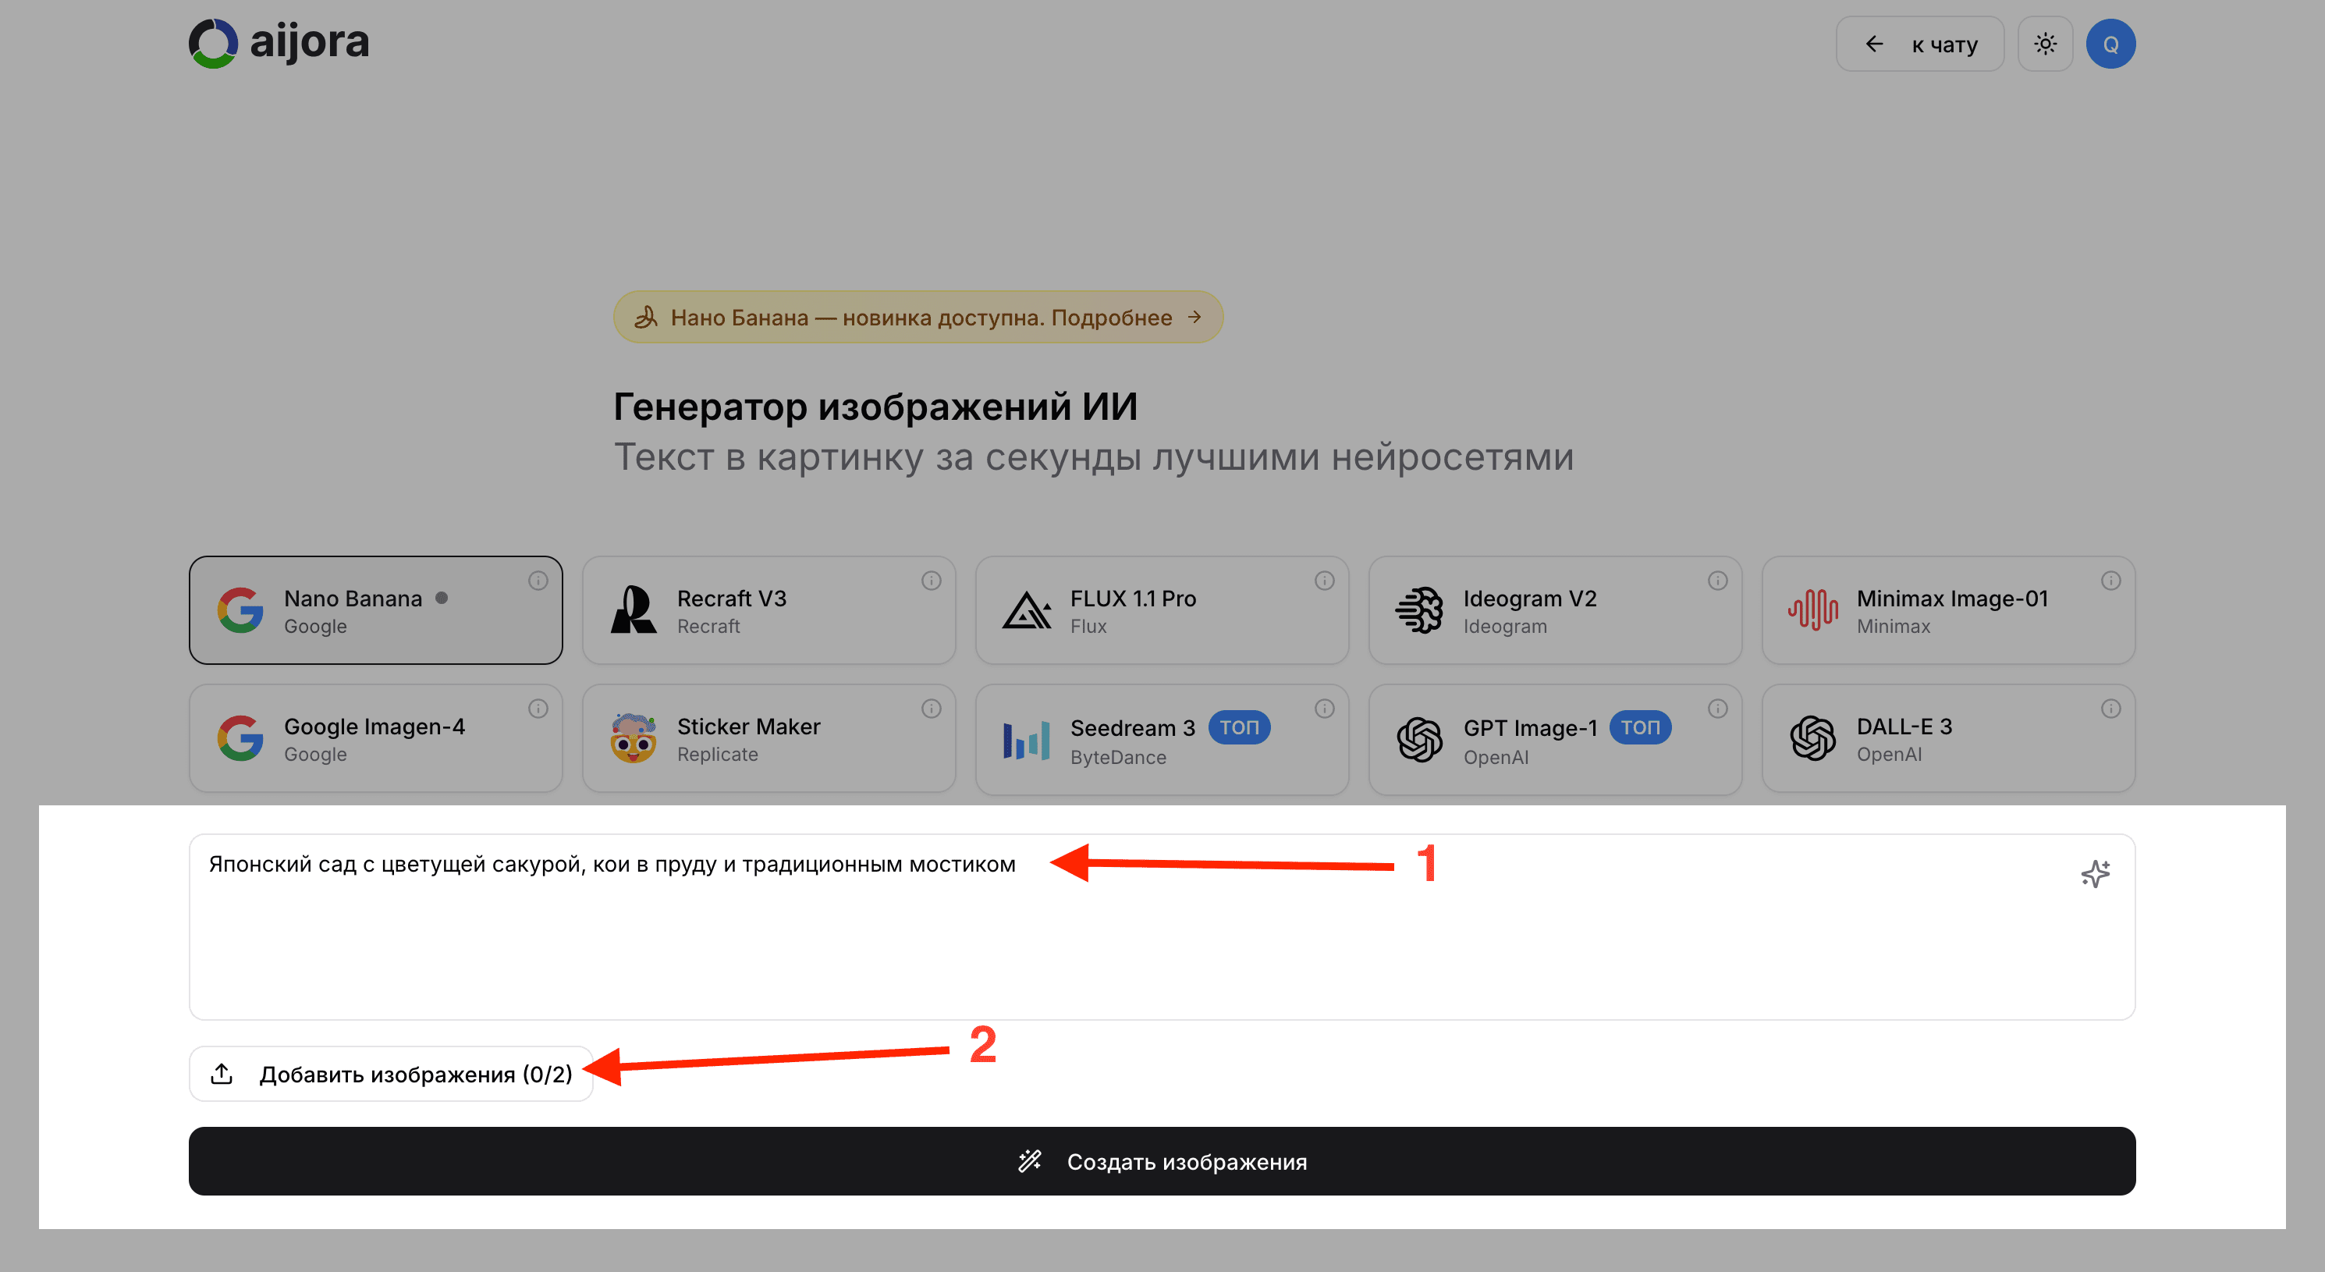This screenshot has width=2325, height=1272.
Task: Show info for Recraft V3
Action: click(x=932, y=581)
